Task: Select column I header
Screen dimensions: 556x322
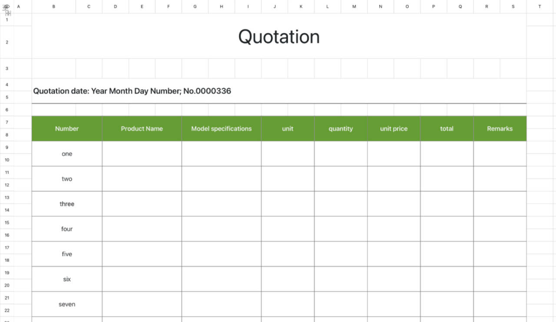Action: click(248, 7)
